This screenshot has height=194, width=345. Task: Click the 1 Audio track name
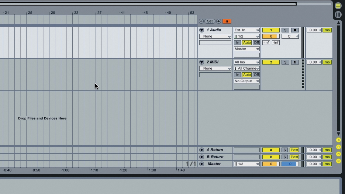(x=214, y=30)
